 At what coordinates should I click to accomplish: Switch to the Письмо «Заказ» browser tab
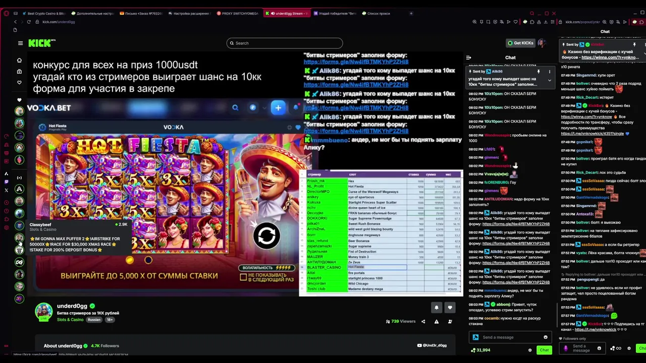point(141,14)
